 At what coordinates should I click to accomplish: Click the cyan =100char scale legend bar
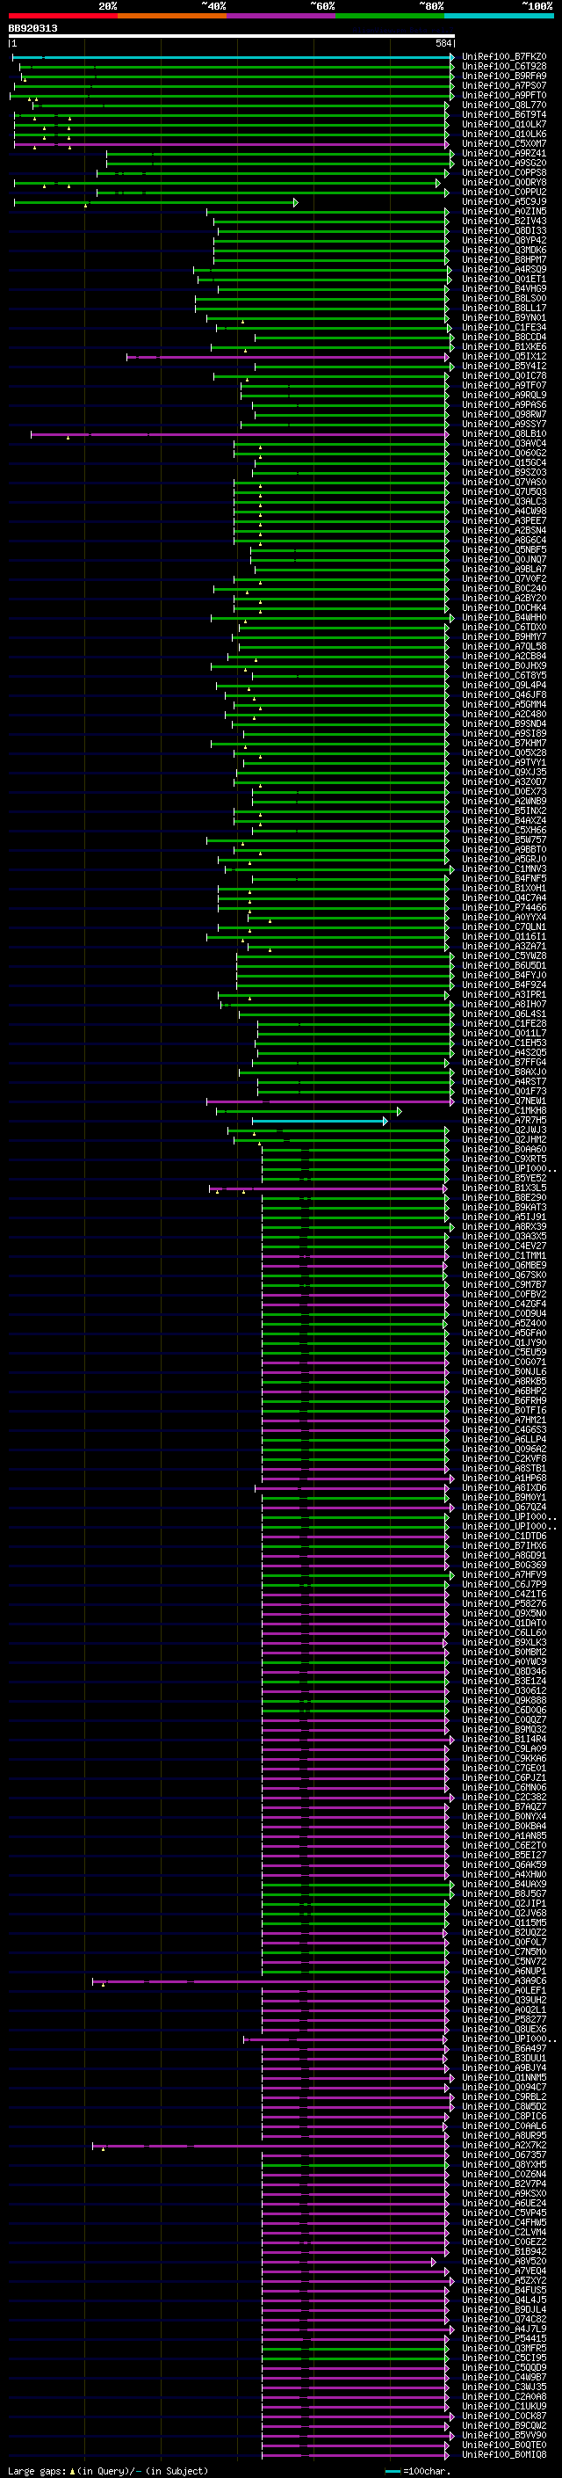[x=393, y=2470]
